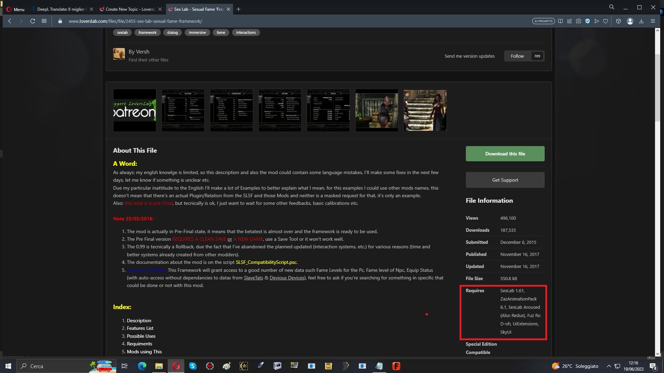This screenshot has width=664, height=373.
Task: Click the Versh author avatar
Action: [119, 54]
